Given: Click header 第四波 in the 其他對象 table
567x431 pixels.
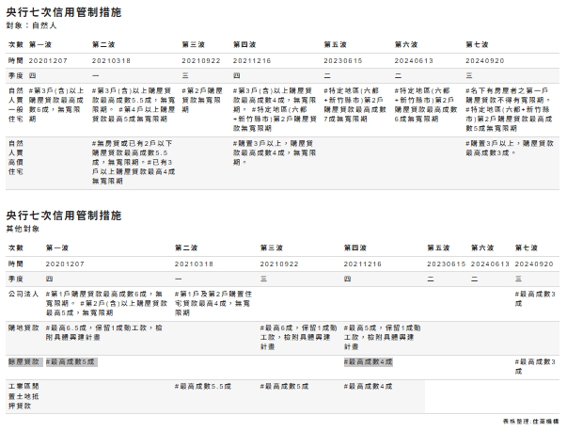Looking at the screenshot, I should (x=355, y=247).
